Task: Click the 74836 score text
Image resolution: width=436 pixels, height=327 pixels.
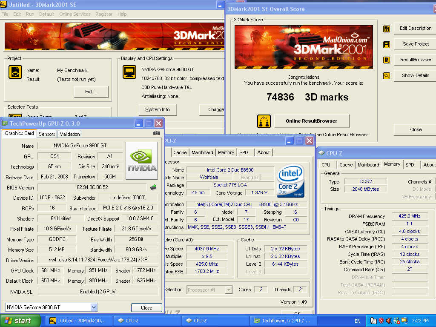Action: point(280,97)
